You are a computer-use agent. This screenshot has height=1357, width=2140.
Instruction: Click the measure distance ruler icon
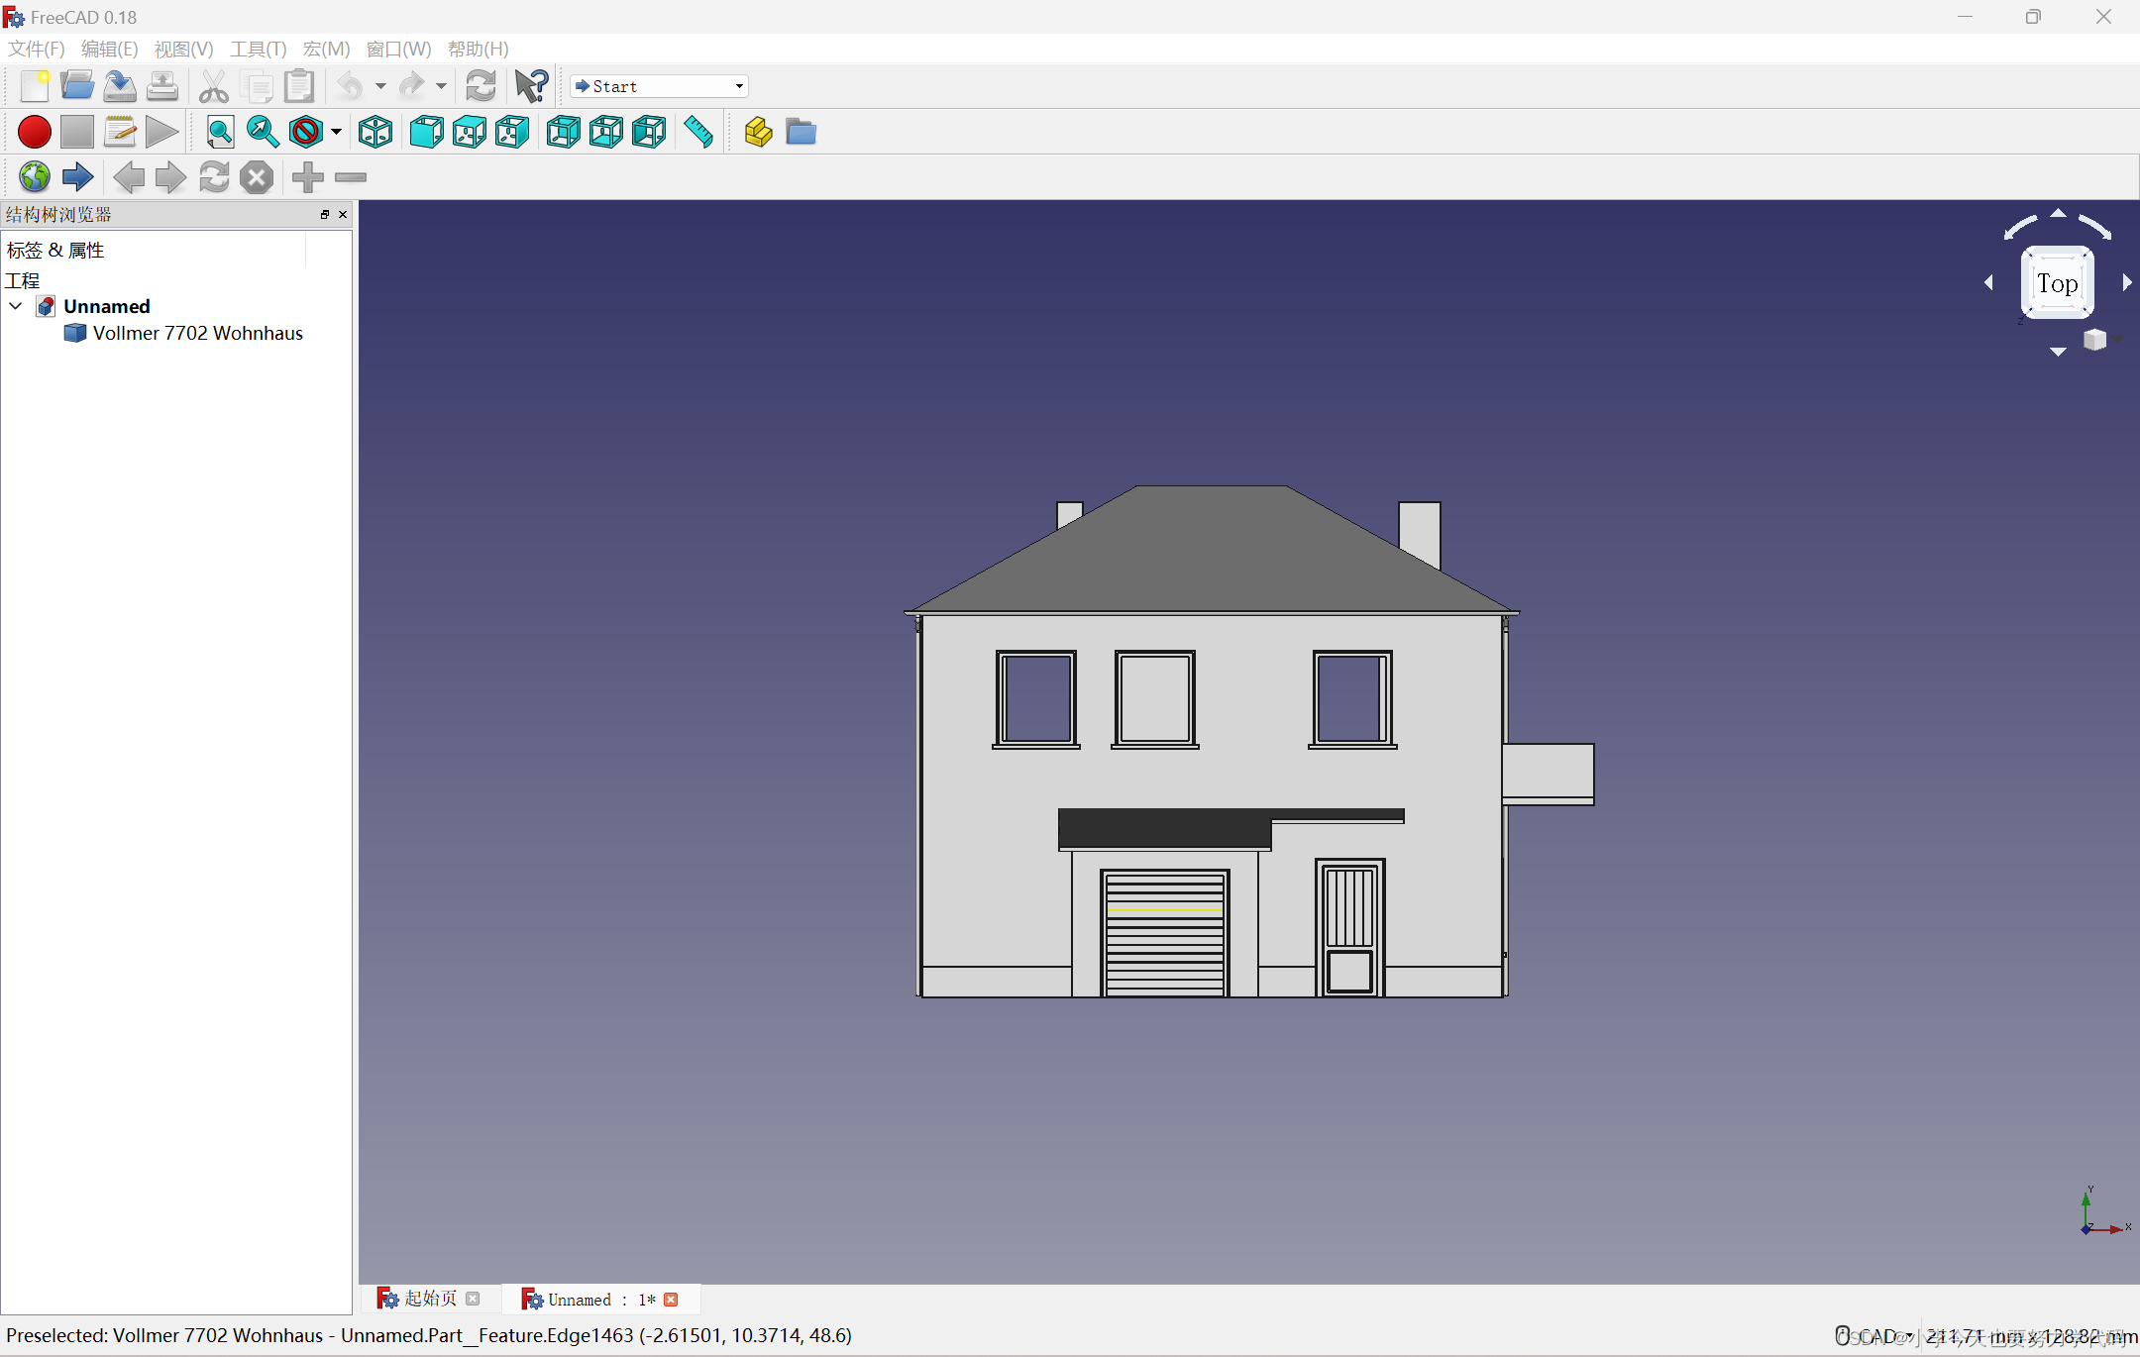[x=698, y=132]
